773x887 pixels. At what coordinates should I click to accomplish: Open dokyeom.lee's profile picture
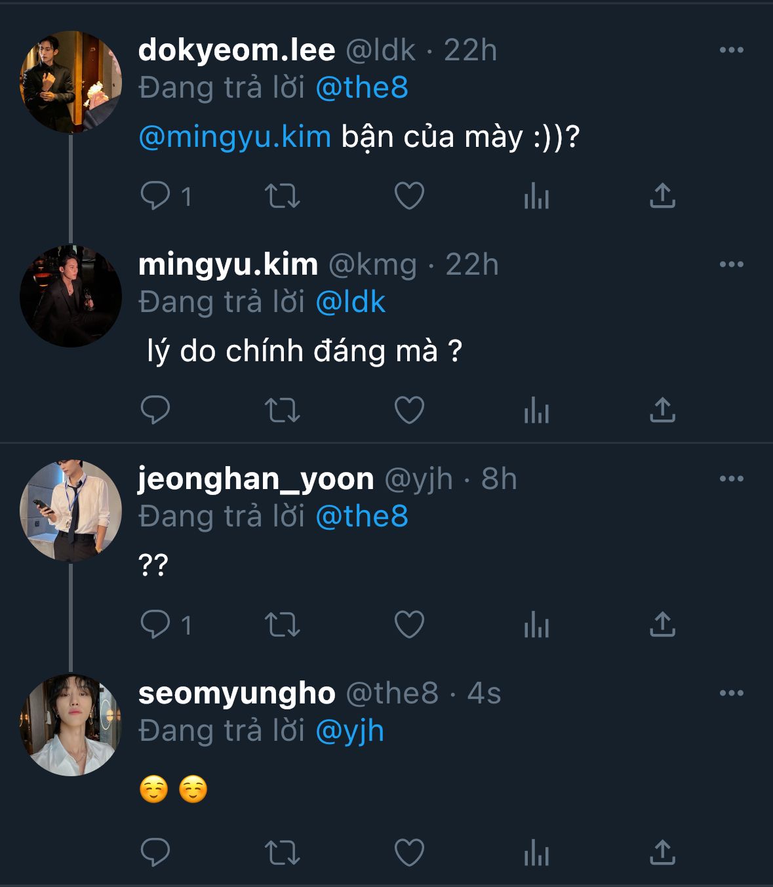71,82
